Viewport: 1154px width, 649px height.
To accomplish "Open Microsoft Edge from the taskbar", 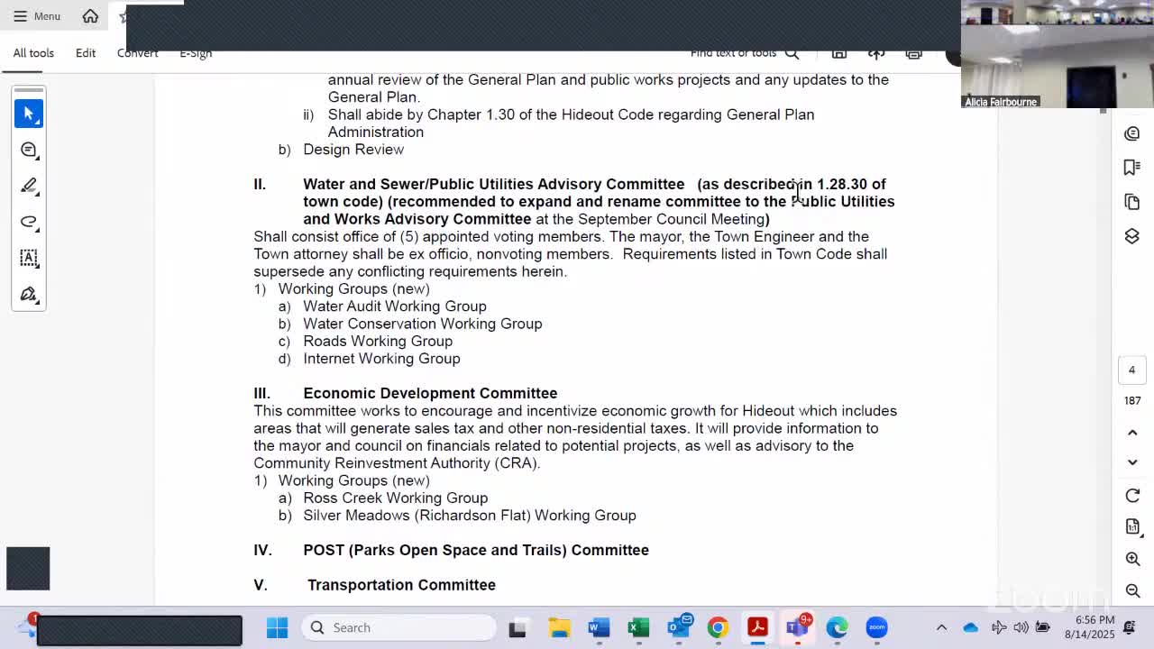I will click(x=837, y=627).
